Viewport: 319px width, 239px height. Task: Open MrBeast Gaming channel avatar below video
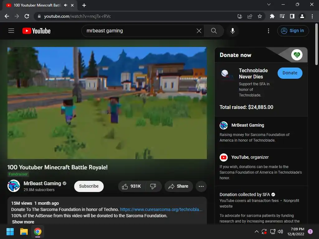tap(14, 186)
